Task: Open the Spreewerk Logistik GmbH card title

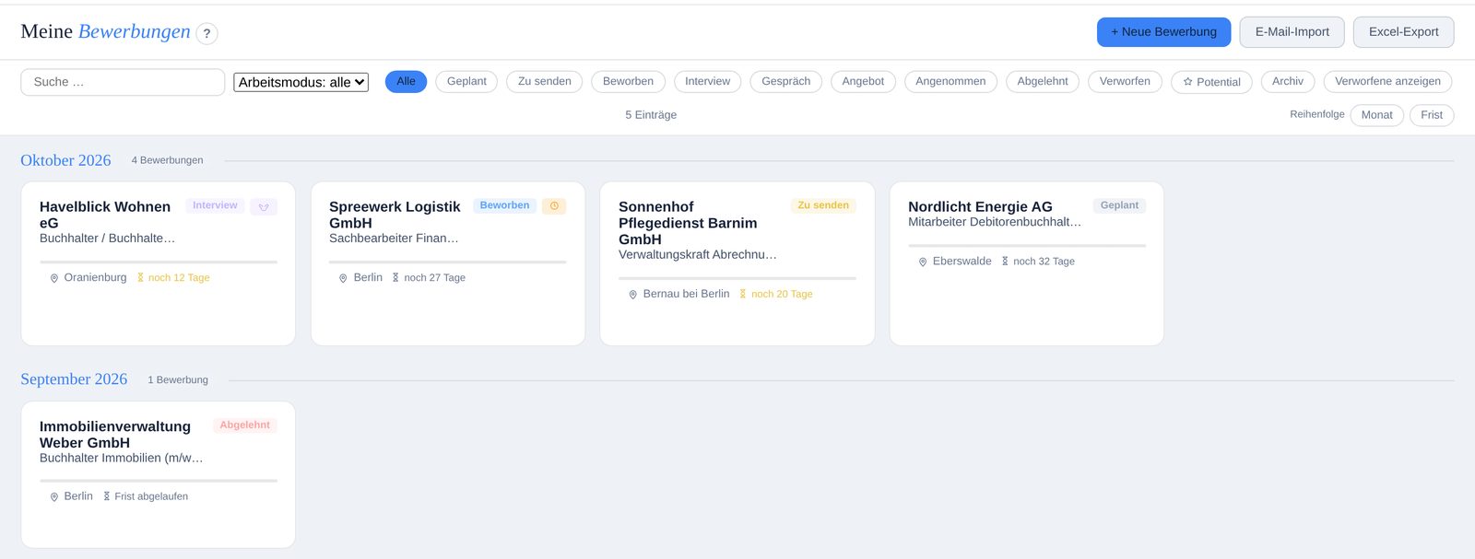Action: click(395, 215)
